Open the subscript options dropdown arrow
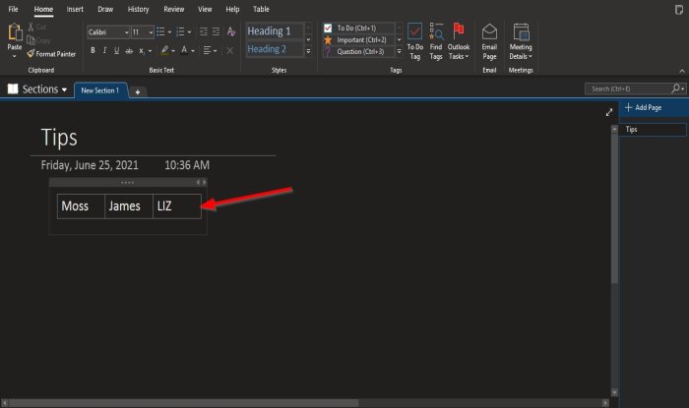Image resolution: width=689 pixels, height=408 pixels. coord(151,51)
